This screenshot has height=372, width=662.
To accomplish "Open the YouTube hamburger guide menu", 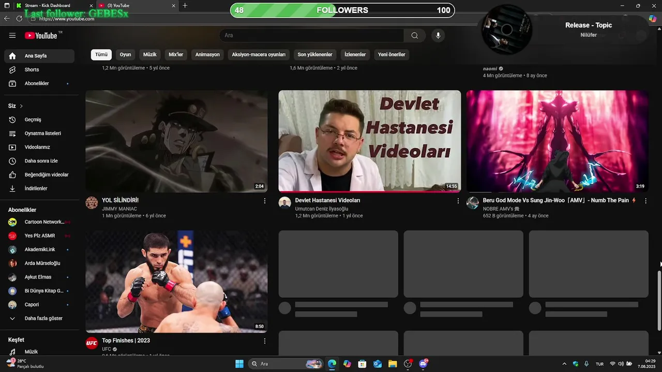I will [12, 36].
